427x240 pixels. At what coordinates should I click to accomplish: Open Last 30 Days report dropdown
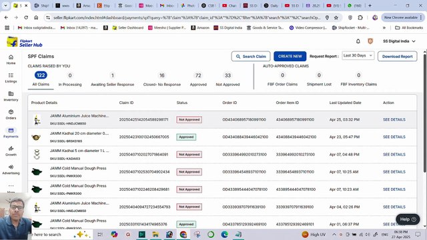pyautogui.click(x=358, y=55)
